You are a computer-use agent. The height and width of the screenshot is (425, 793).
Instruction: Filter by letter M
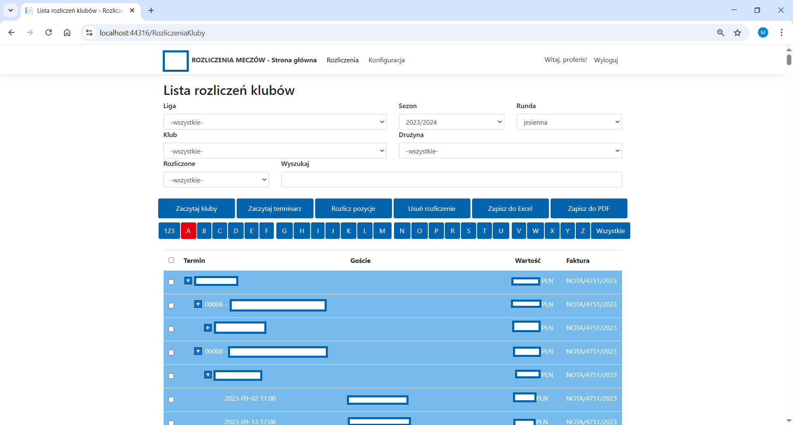point(382,231)
